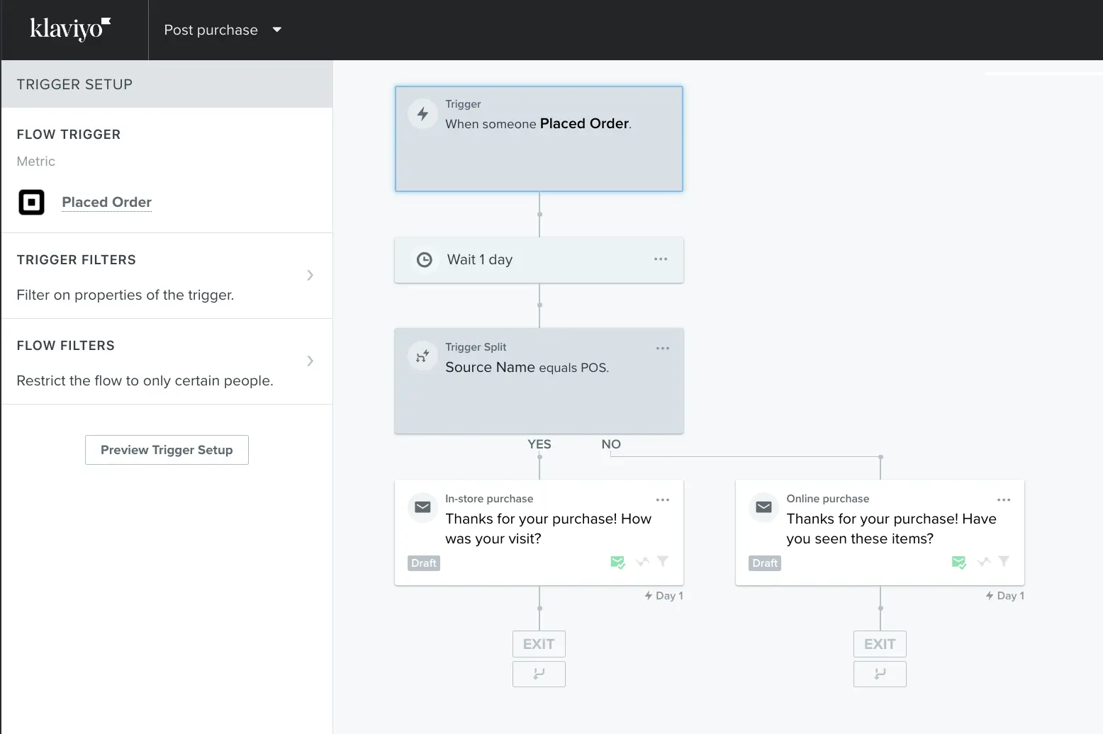Click the filter funnel icon on Online email
This screenshot has width=1103, height=734.
[x=1004, y=562]
